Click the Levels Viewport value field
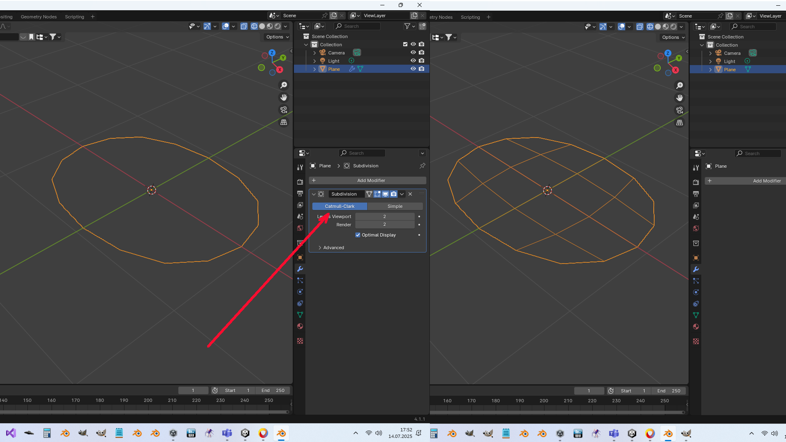The image size is (786, 442). pyautogui.click(x=384, y=216)
